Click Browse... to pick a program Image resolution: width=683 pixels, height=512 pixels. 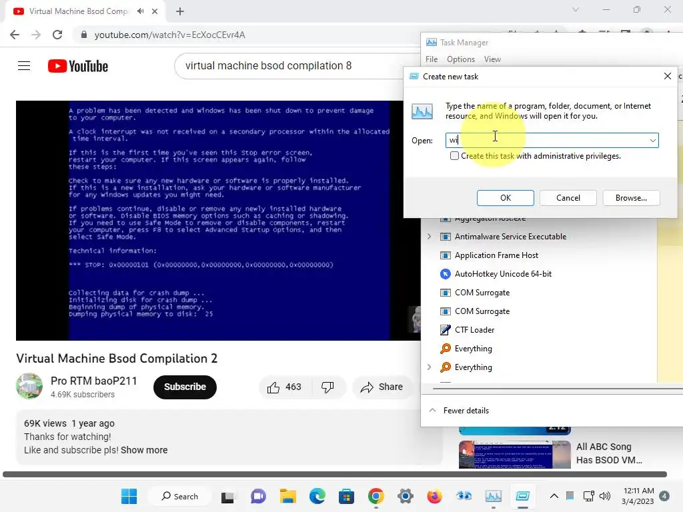(x=631, y=197)
